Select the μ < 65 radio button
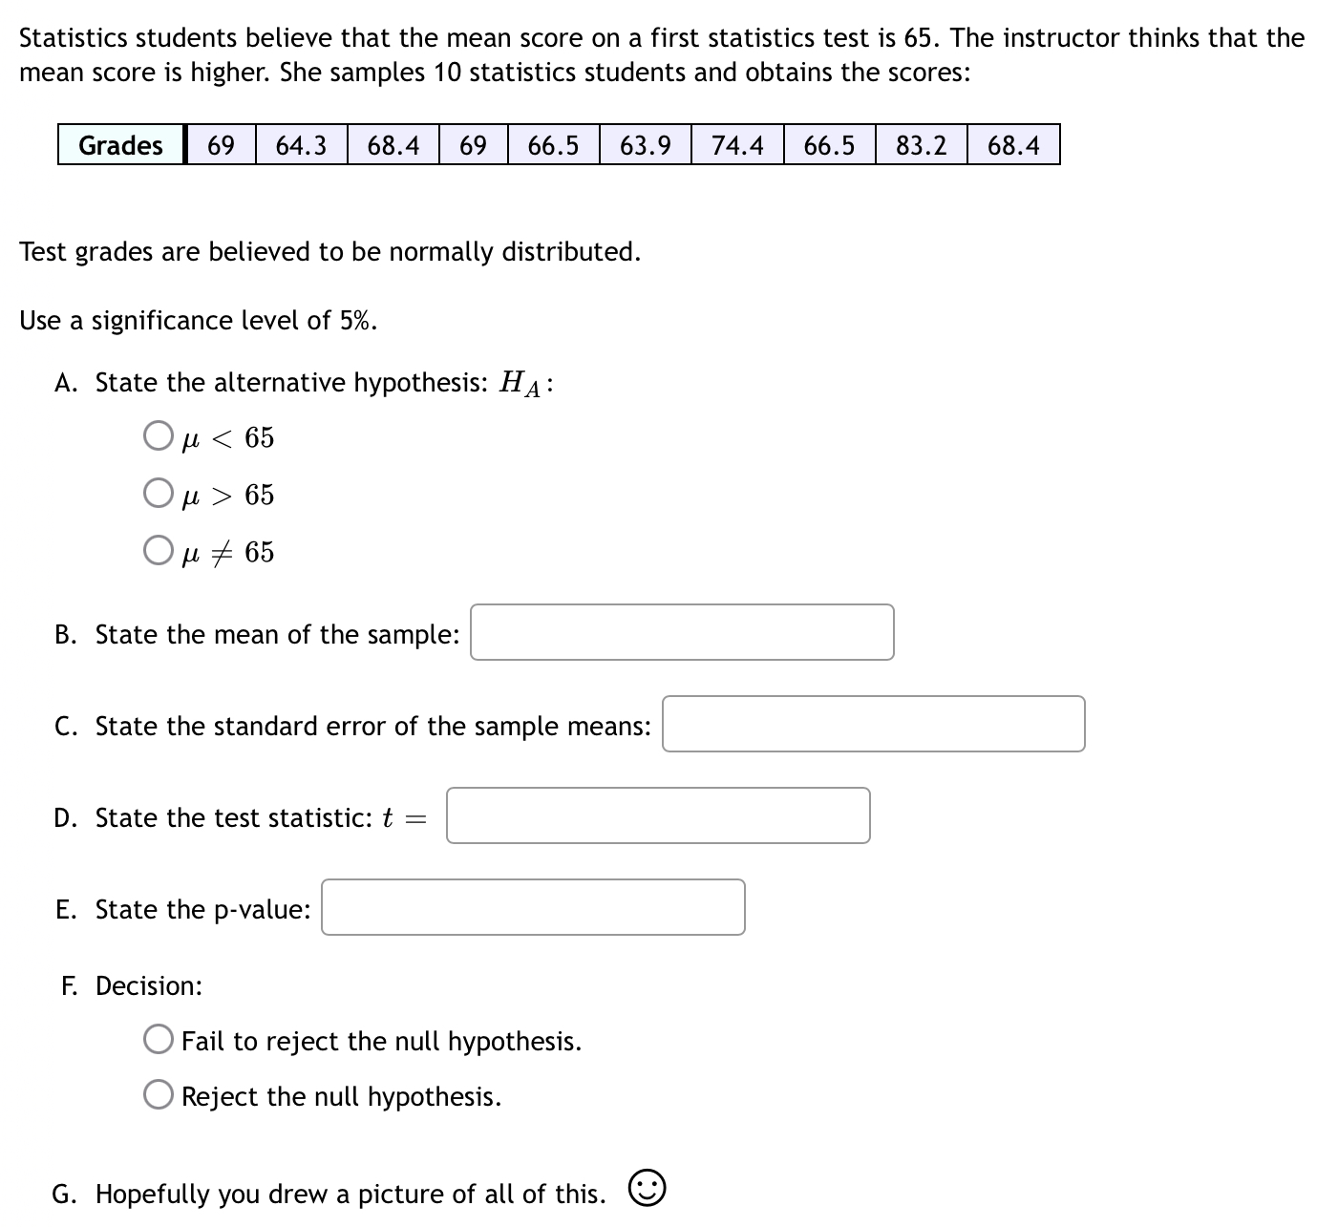Viewport: 1338px width, 1227px height. click(159, 436)
